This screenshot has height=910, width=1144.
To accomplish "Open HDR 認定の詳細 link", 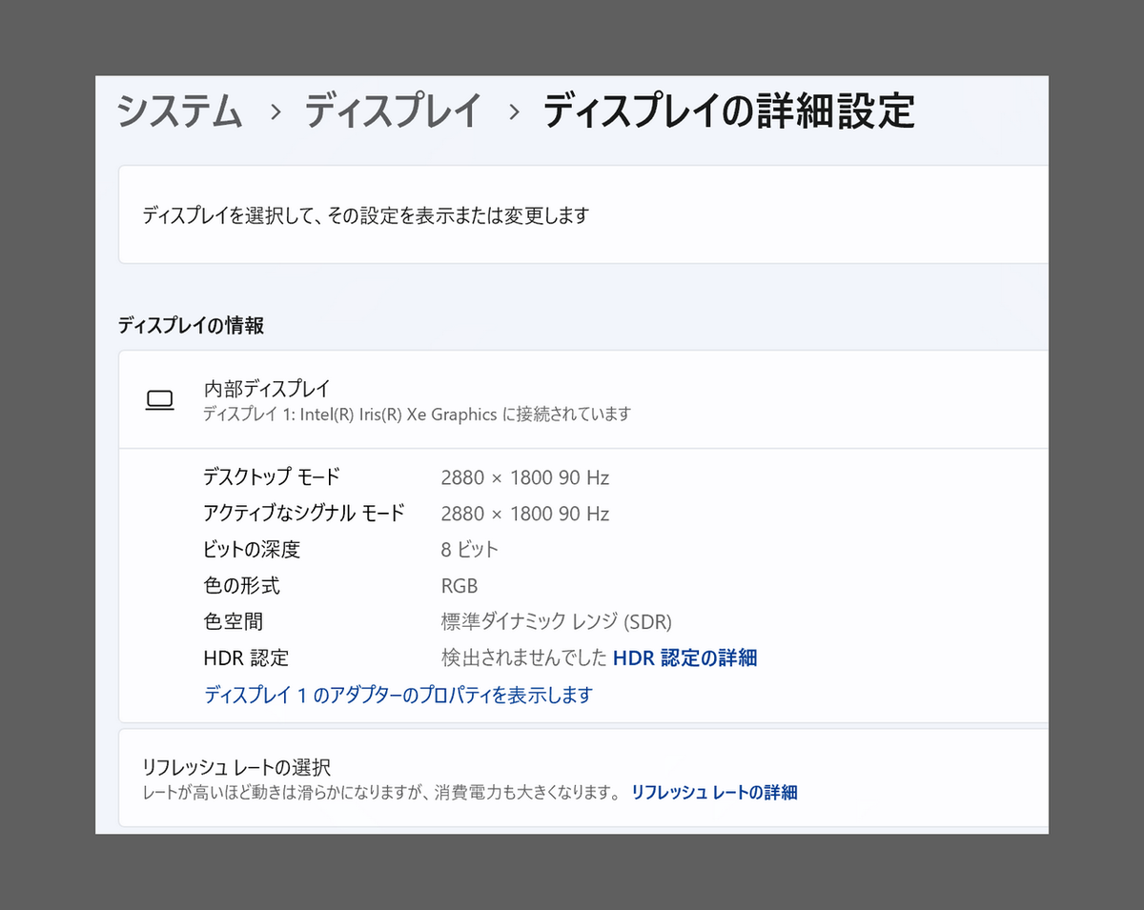I will click(x=684, y=658).
